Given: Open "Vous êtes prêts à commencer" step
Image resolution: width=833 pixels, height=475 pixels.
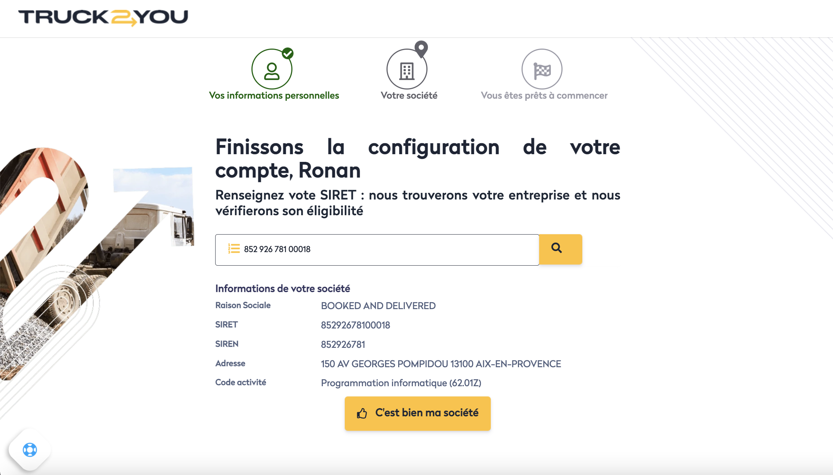Looking at the screenshot, I should [x=544, y=96].
